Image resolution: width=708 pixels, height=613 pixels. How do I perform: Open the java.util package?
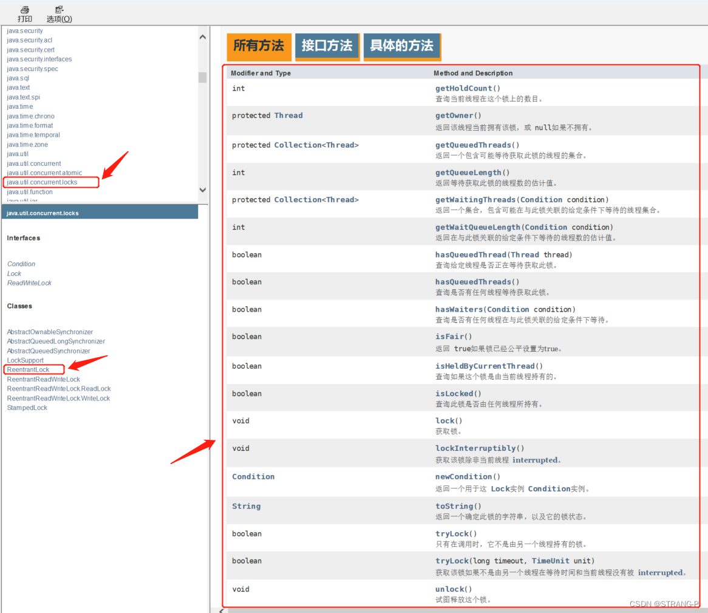(x=18, y=154)
